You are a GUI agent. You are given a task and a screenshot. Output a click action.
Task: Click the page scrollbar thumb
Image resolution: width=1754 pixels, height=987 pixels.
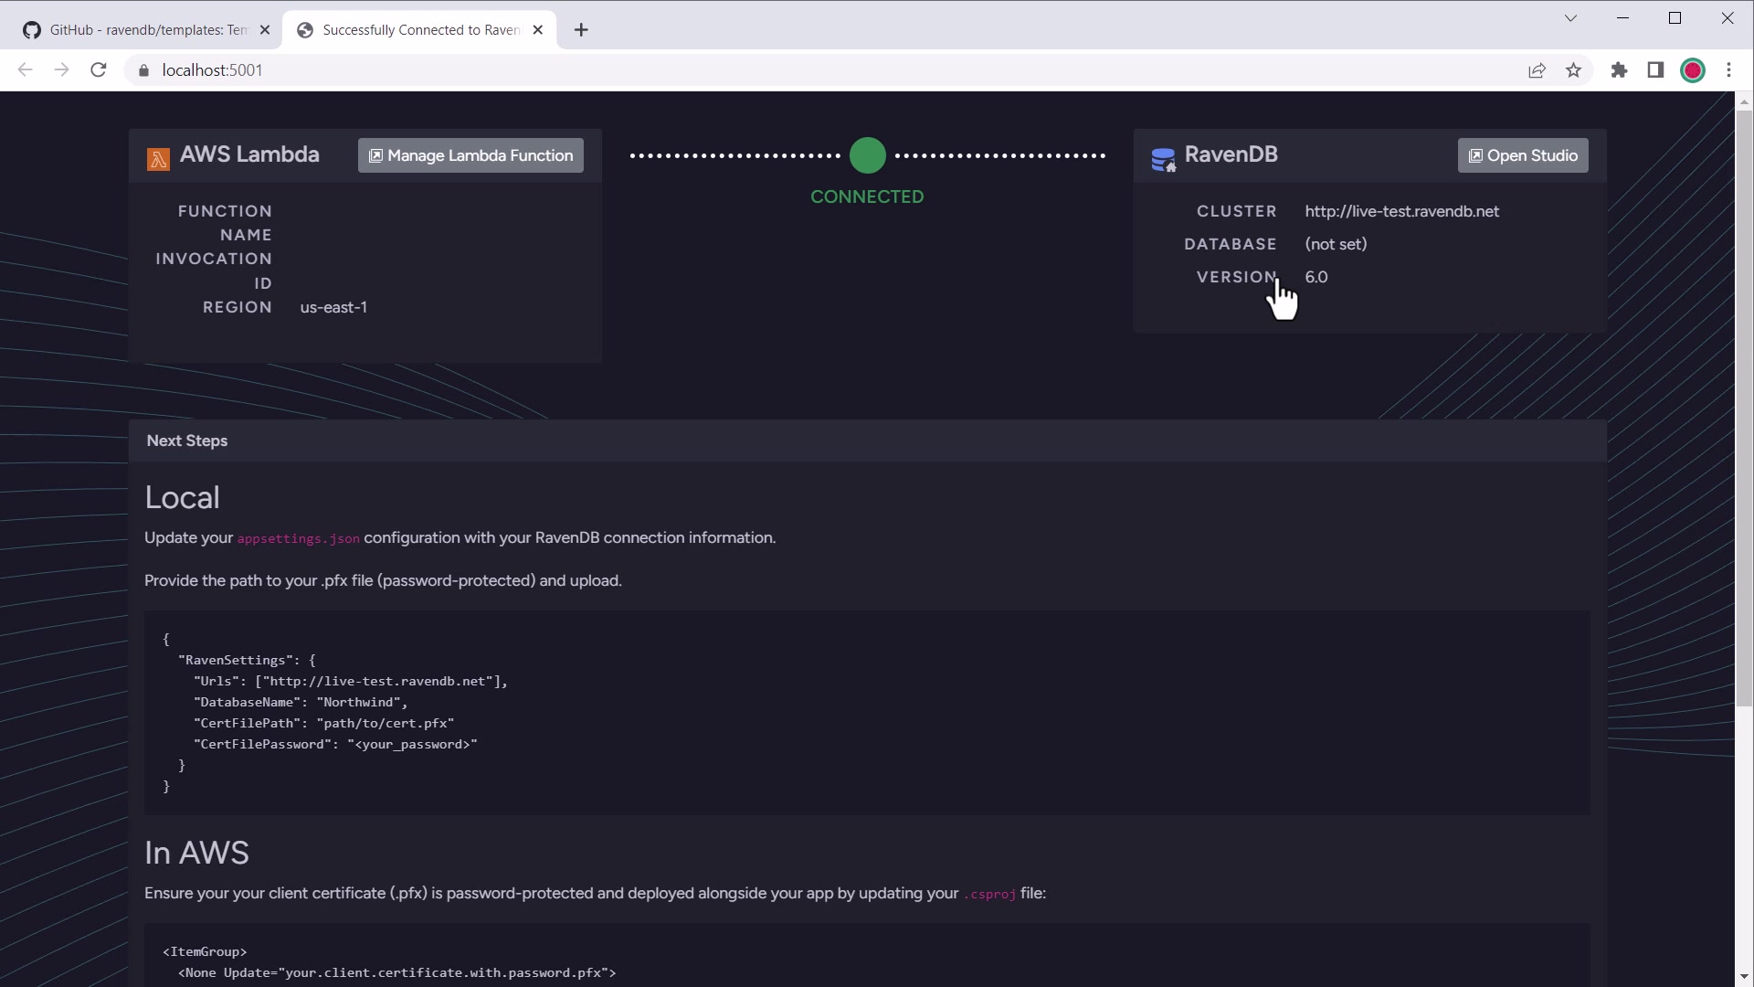tap(1744, 407)
